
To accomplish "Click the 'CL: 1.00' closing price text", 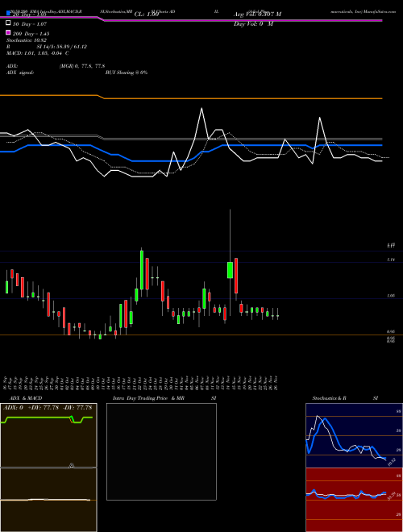I will [x=147, y=15].
